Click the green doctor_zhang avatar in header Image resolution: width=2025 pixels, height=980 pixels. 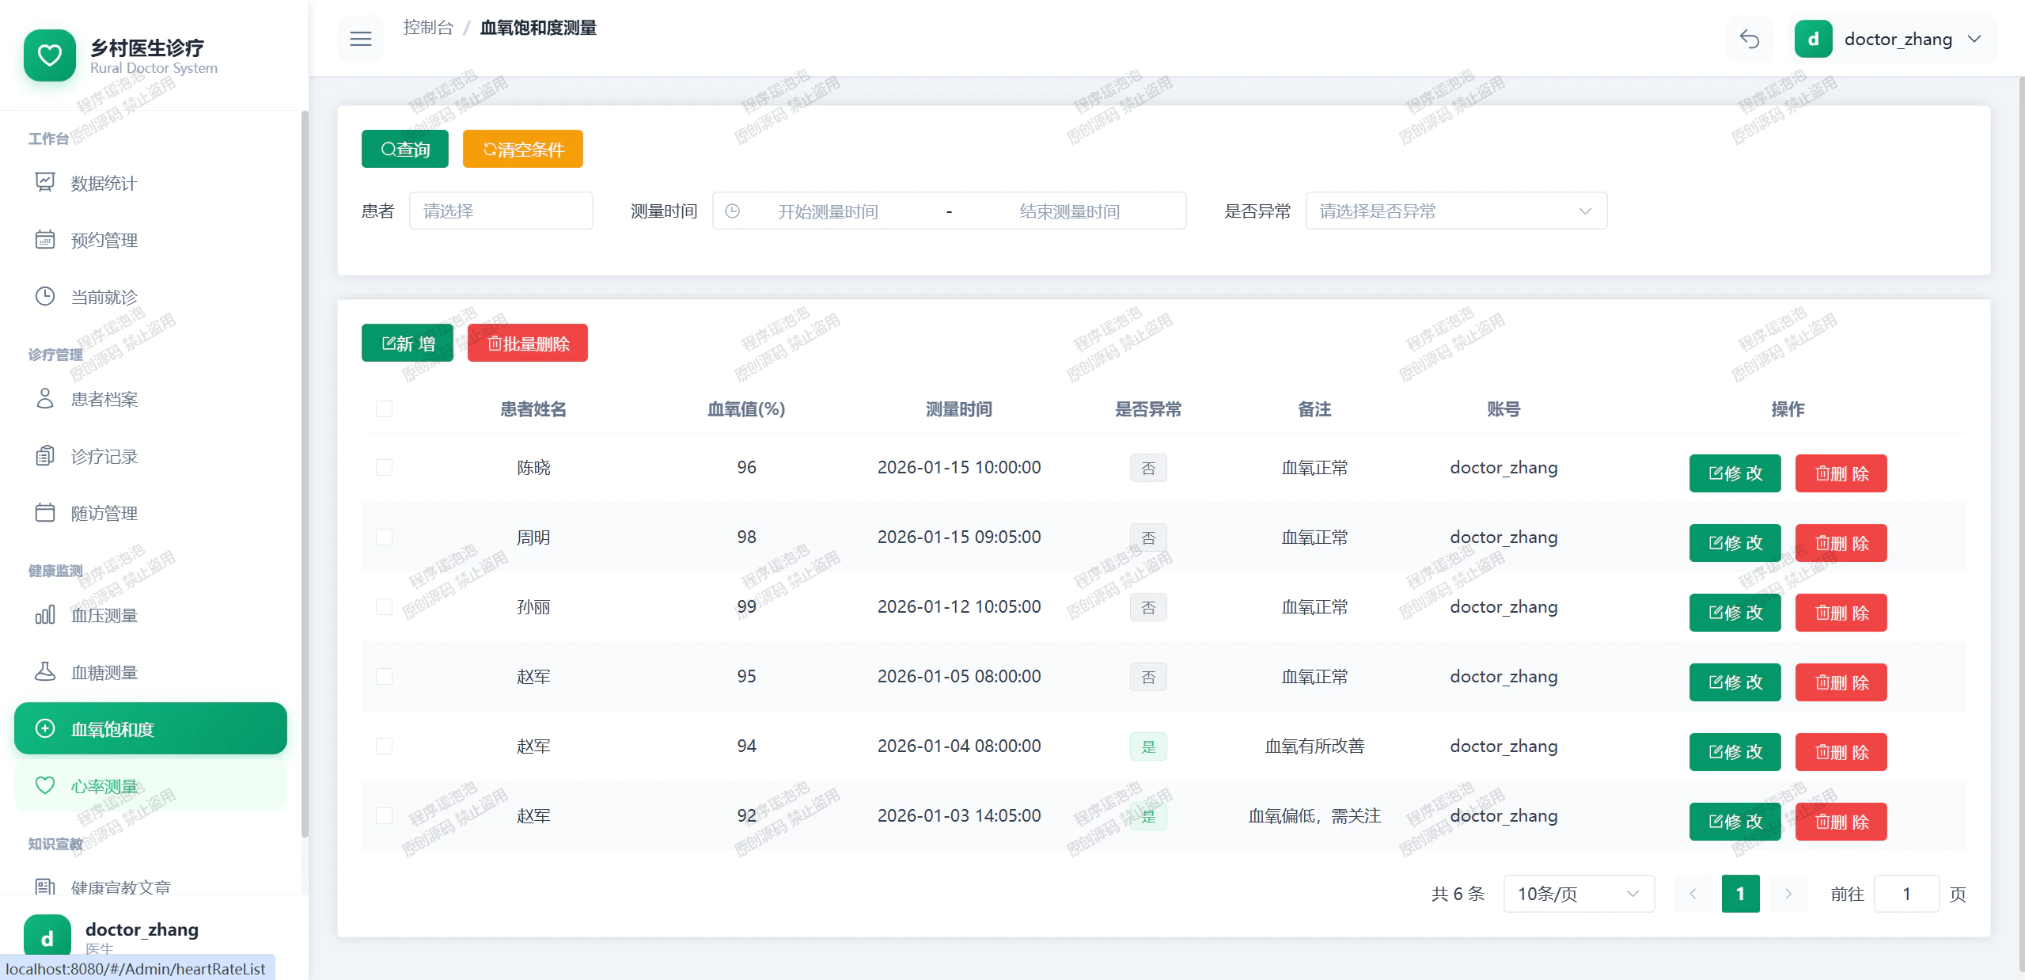1813,39
